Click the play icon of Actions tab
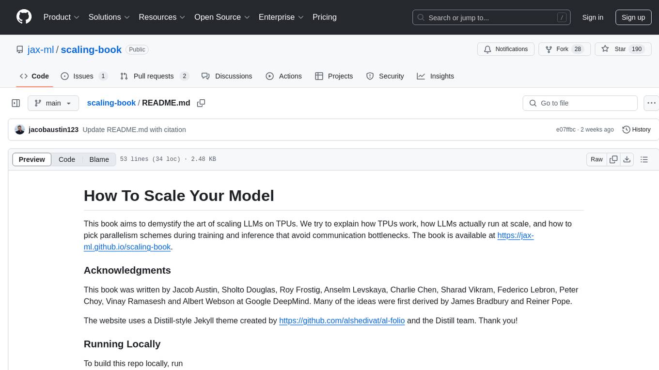659x370 pixels. click(270, 76)
